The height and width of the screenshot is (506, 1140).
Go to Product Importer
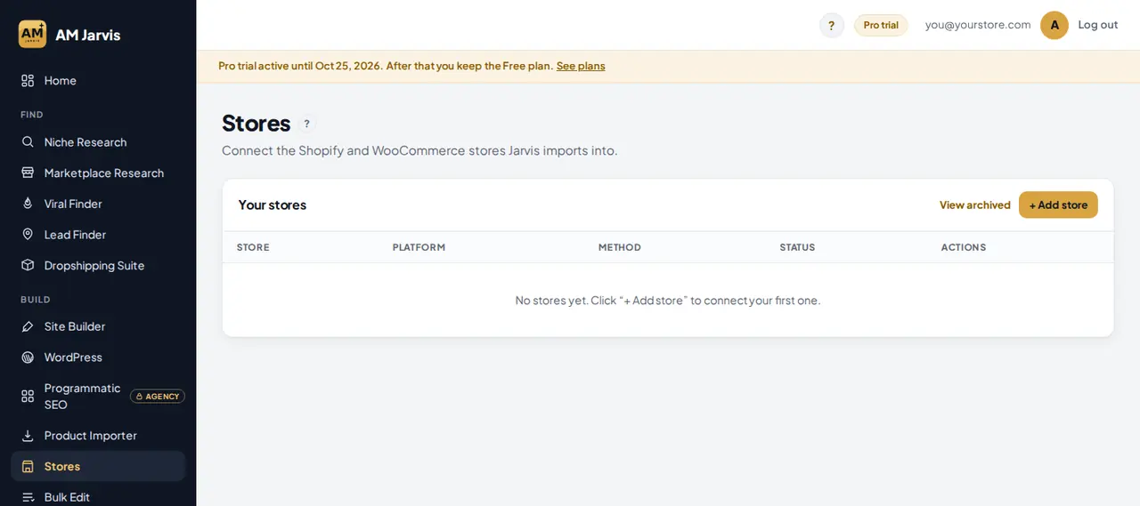pyautogui.click(x=98, y=436)
